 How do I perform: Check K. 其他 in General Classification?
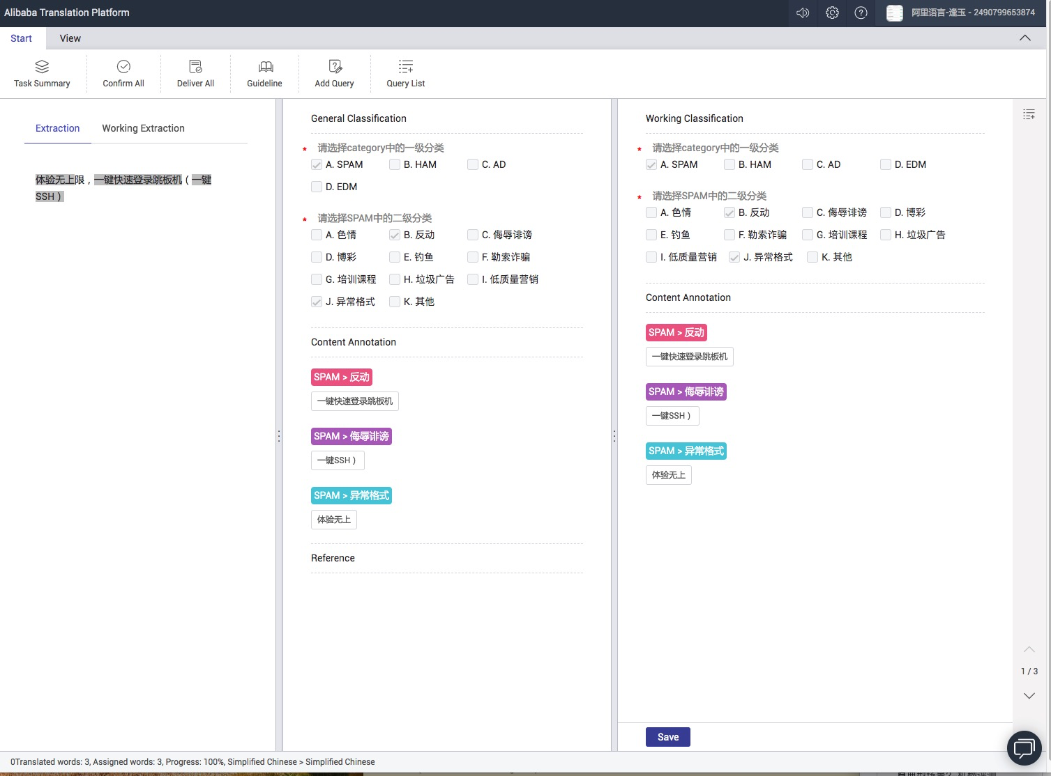pyautogui.click(x=395, y=302)
